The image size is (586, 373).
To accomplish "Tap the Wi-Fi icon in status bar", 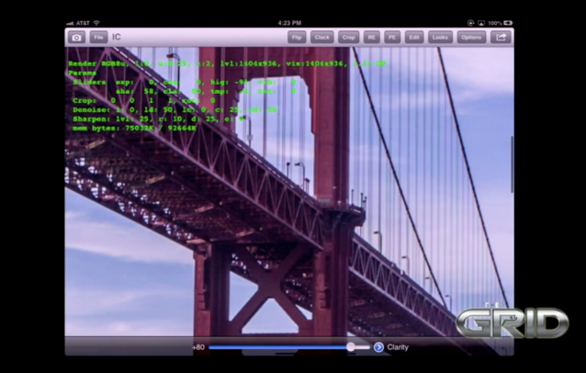I will point(96,22).
